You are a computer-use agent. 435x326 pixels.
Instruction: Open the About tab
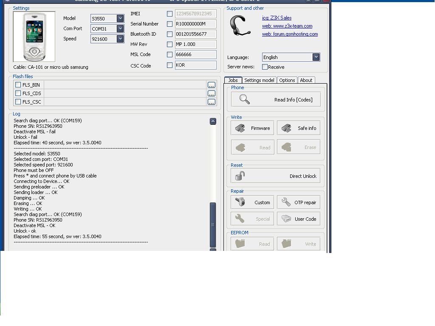[306, 80]
